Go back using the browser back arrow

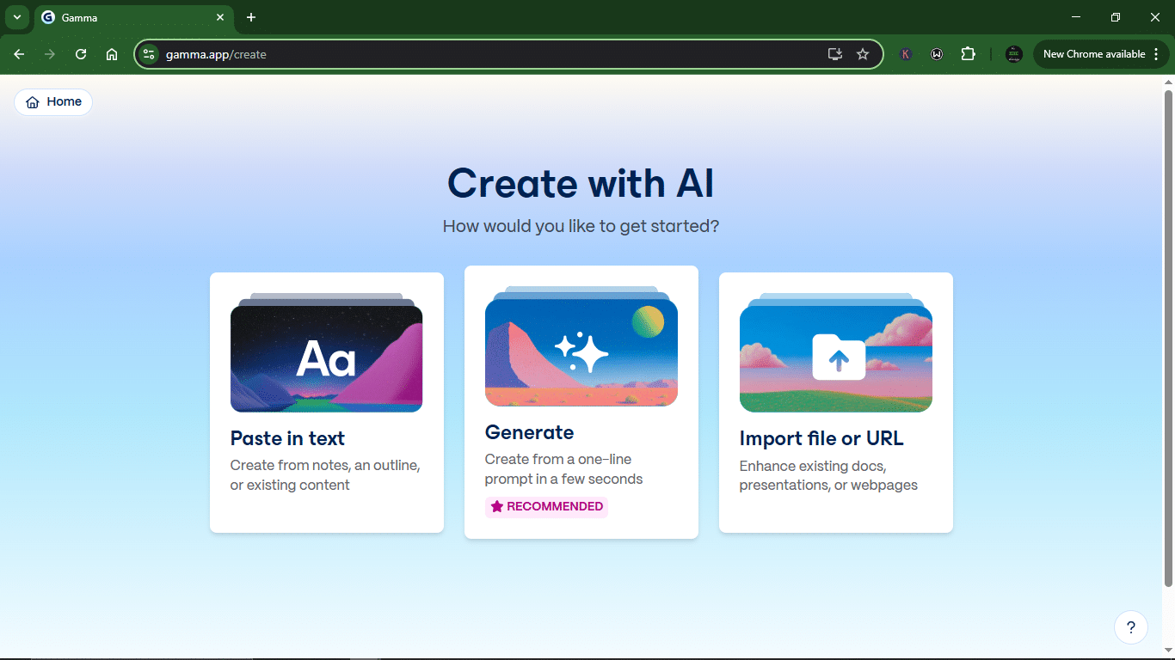(19, 54)
